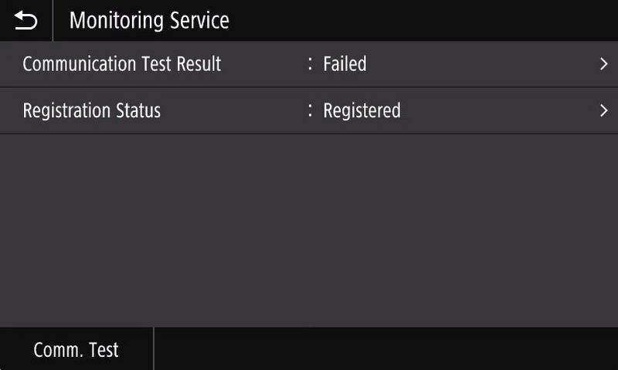Tap the Registration Status label text
The width and height of the screenshot is (618, 370).
pos(92,110)
